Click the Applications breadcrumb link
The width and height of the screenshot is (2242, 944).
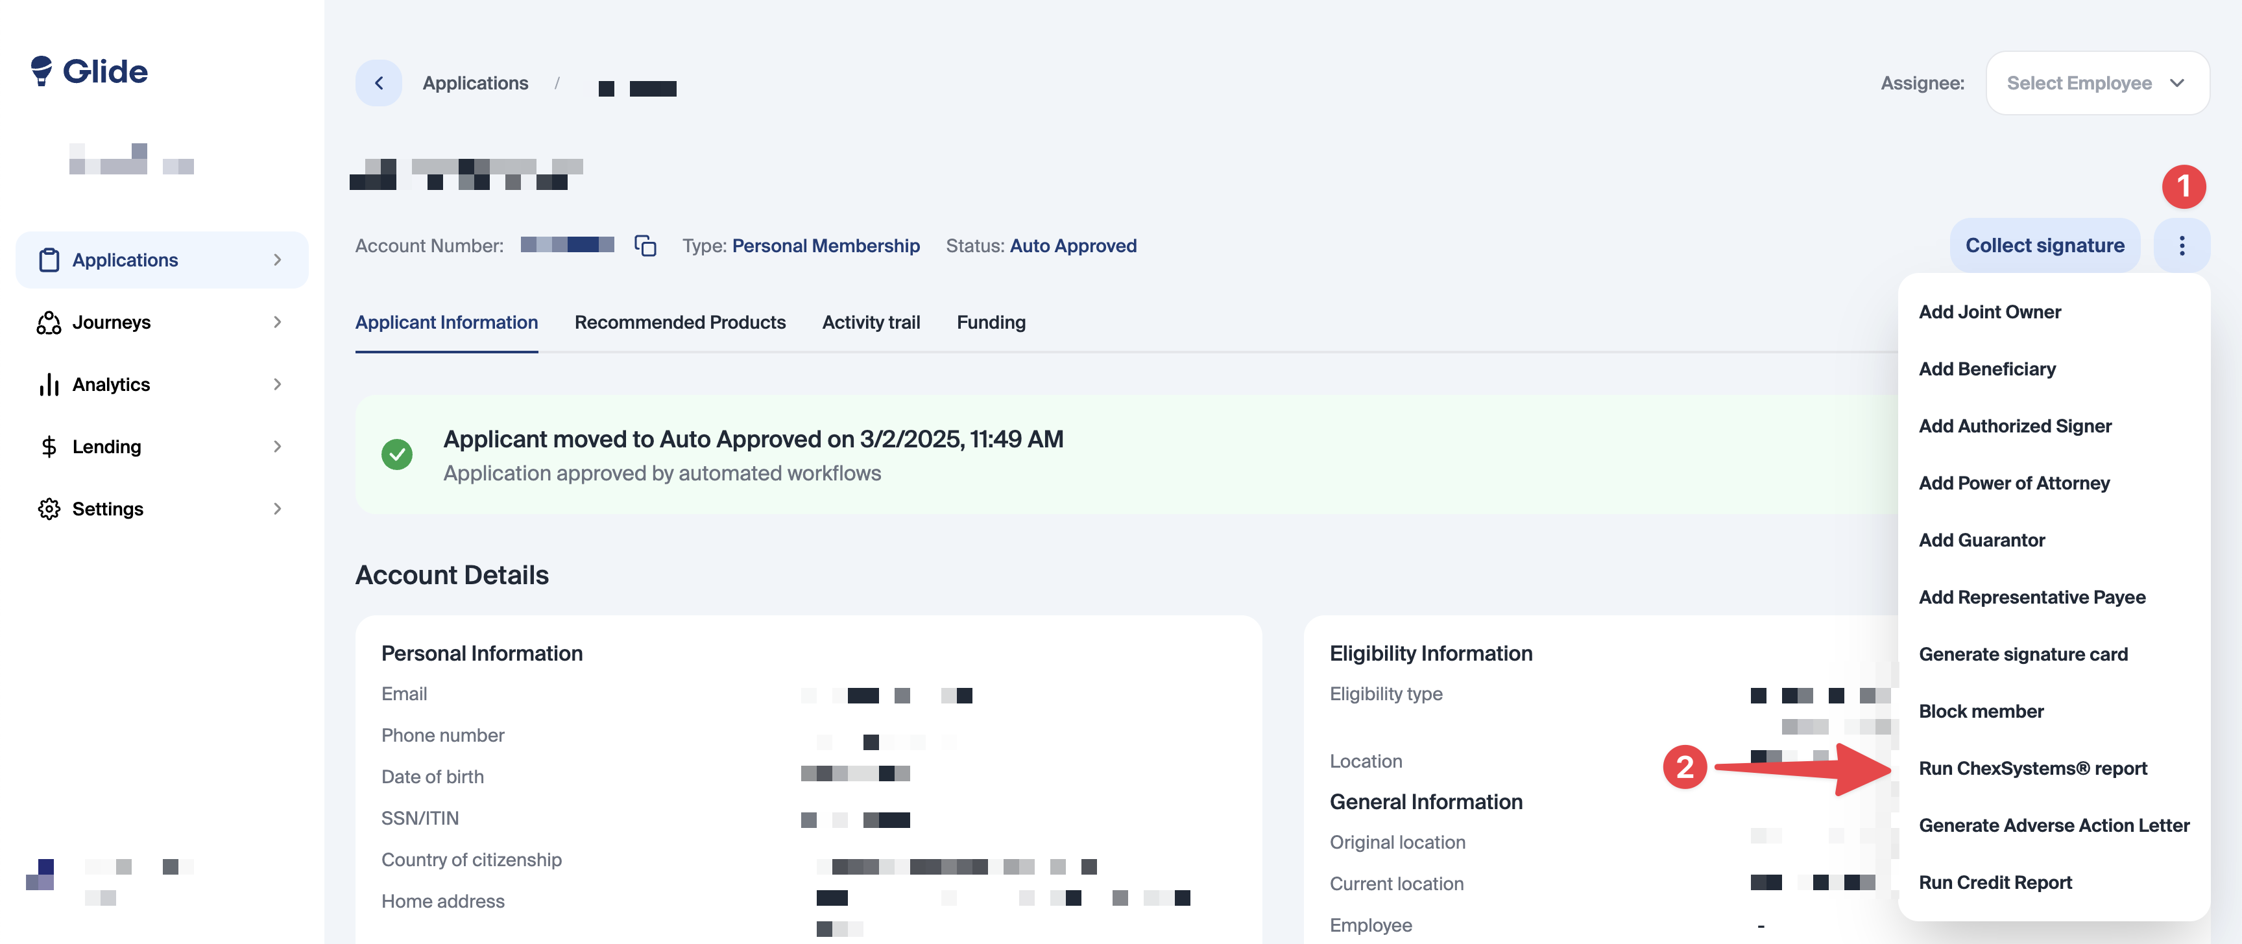[x=476, y=82]
